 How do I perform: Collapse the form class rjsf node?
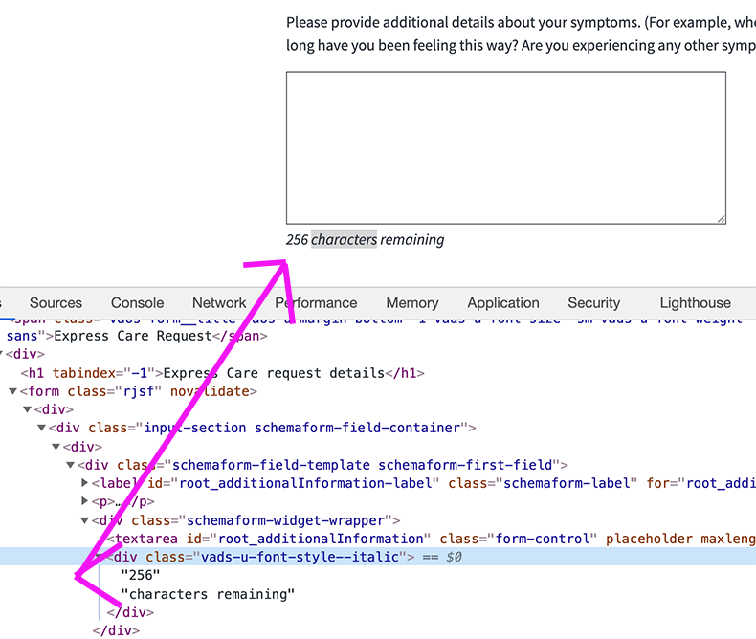point(13,391)
